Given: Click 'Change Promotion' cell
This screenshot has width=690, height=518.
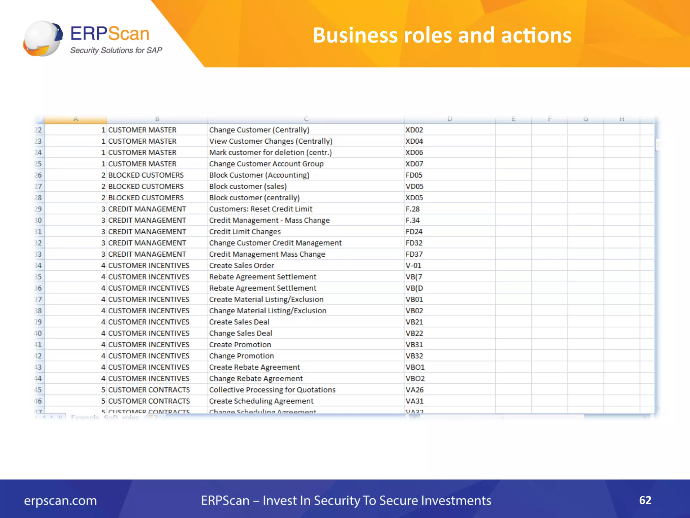Looking at the screenshot, I should (x=306, y=356).
